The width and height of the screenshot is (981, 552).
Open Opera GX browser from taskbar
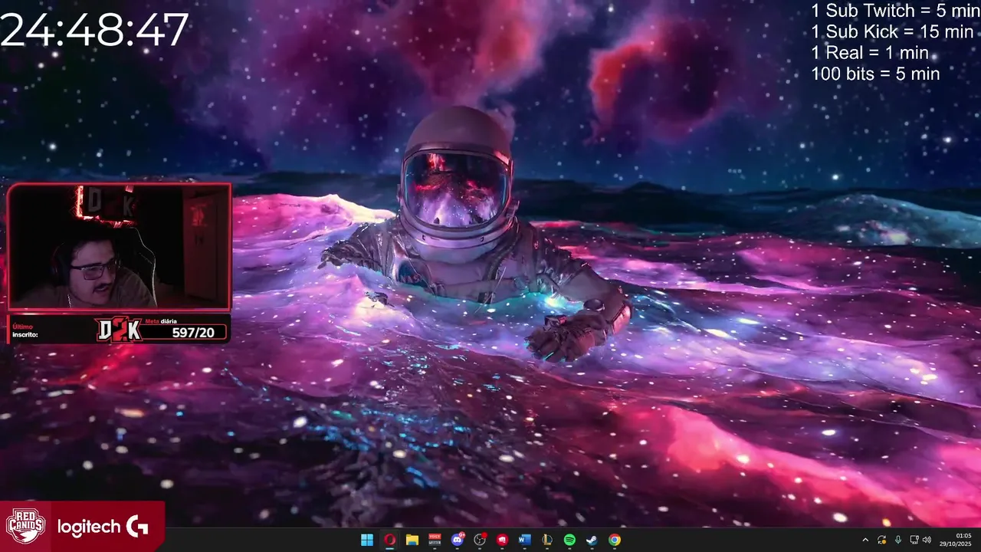point(389,540)
